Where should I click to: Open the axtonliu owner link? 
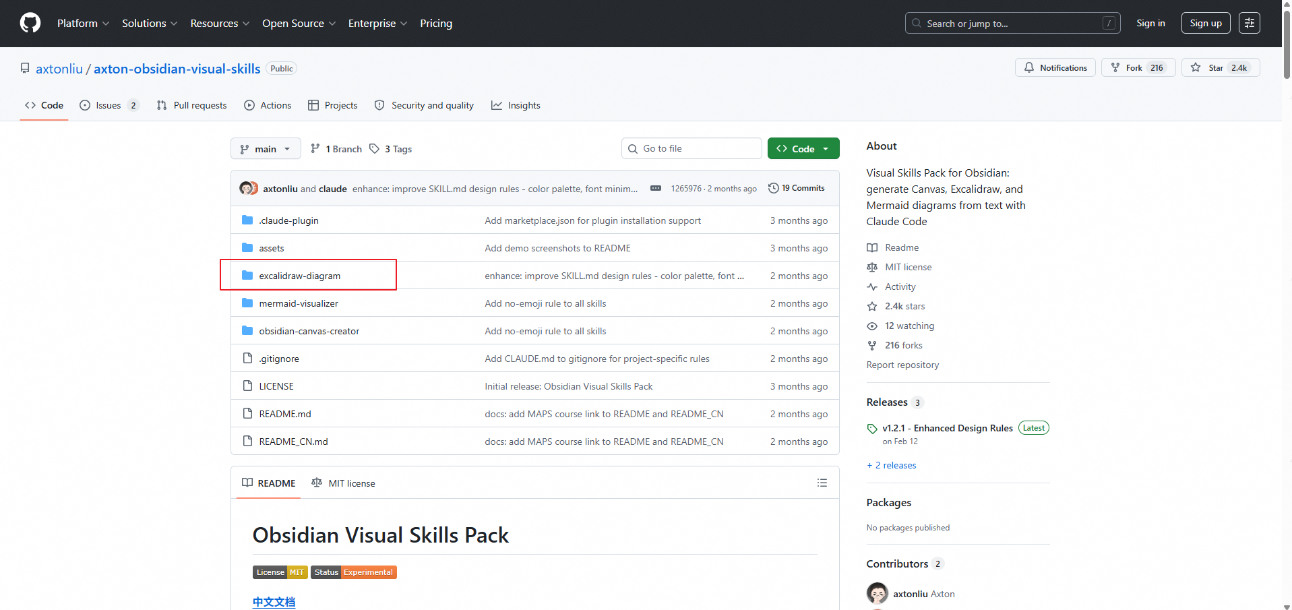tap(59, 69)
